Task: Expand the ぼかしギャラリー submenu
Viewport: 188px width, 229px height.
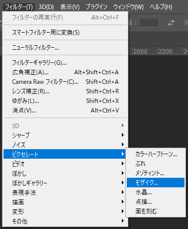Action: point(65,183)
